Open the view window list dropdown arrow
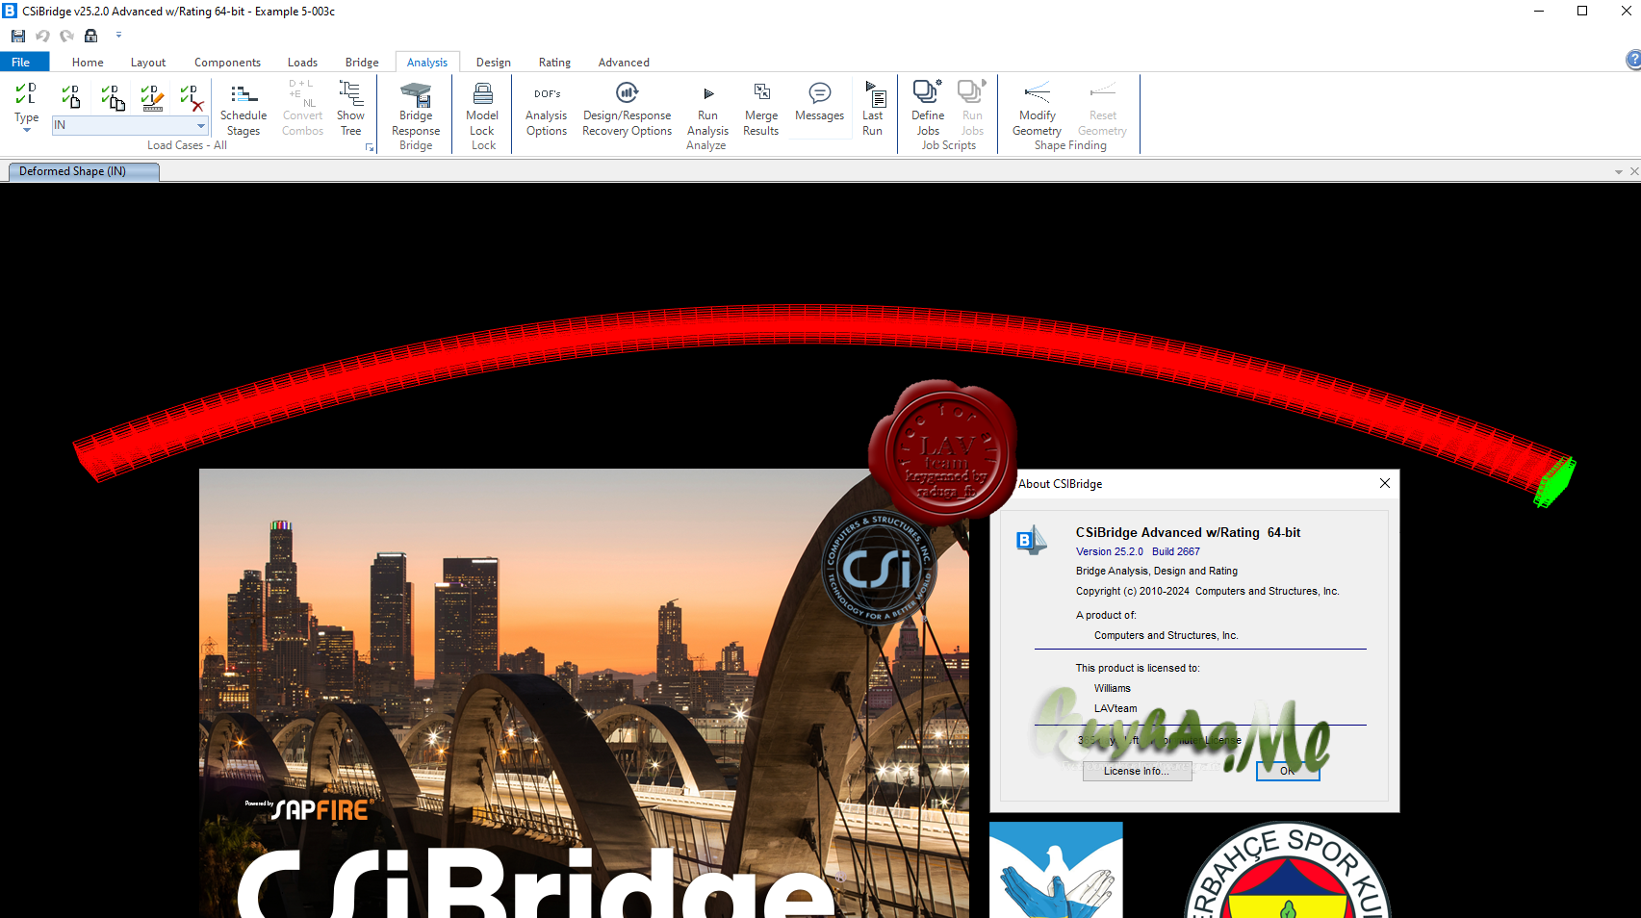The width and height of the screenshot is (1641, 918). click(1618, 171)
